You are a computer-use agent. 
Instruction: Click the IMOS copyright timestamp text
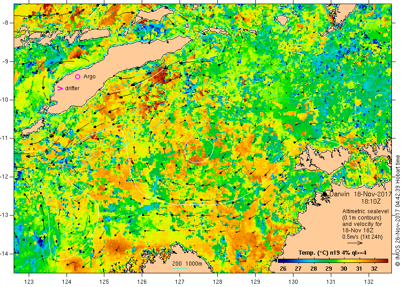point(398,210)
